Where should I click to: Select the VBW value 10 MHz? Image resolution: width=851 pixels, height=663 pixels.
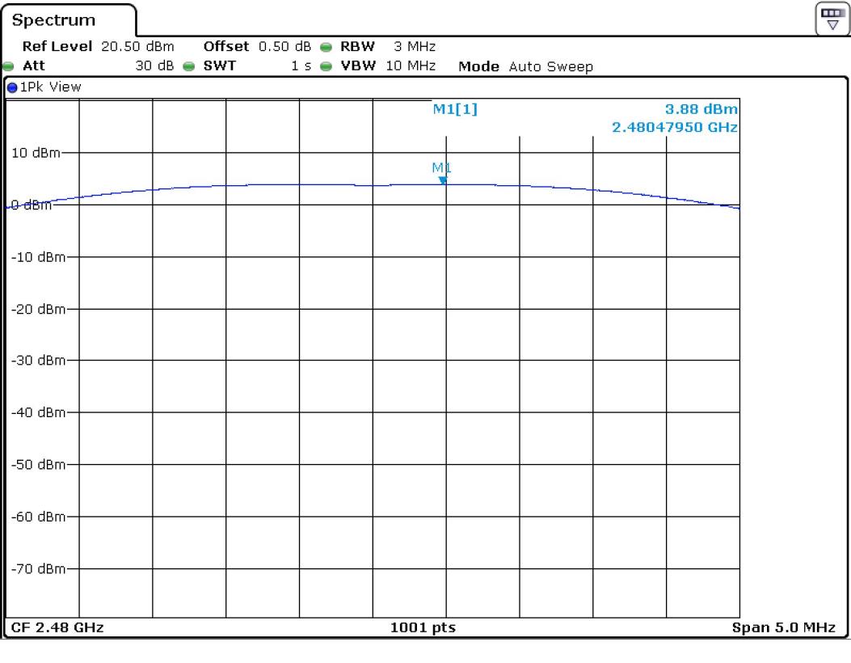coord(411,65)
